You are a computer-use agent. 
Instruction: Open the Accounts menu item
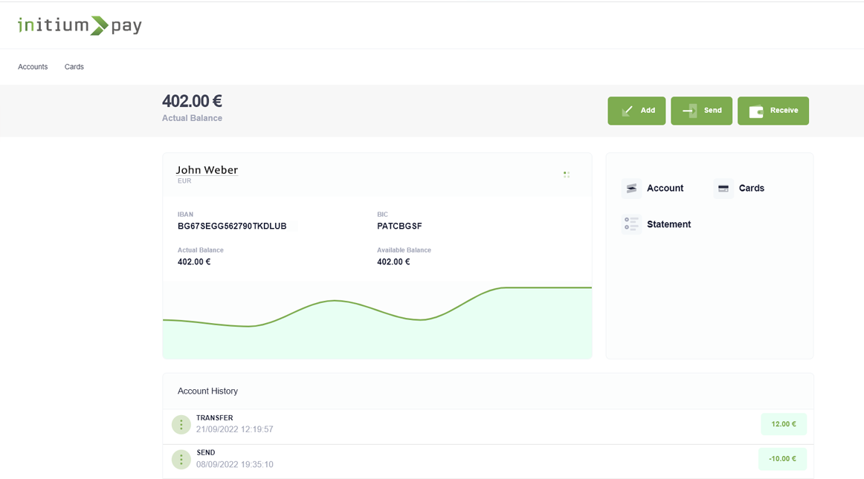tap(33, 67)
